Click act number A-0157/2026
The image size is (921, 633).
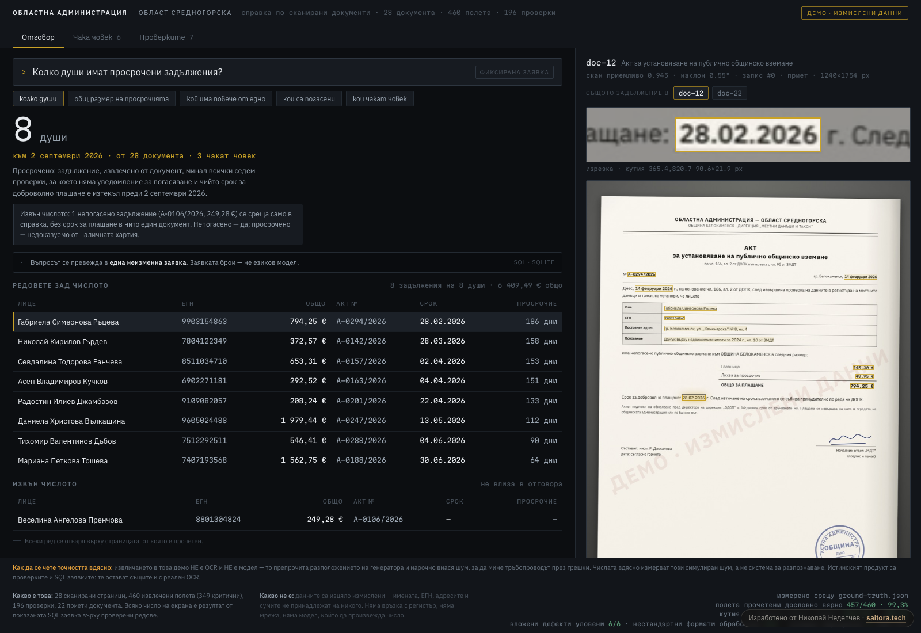click(x=361, y=361)
